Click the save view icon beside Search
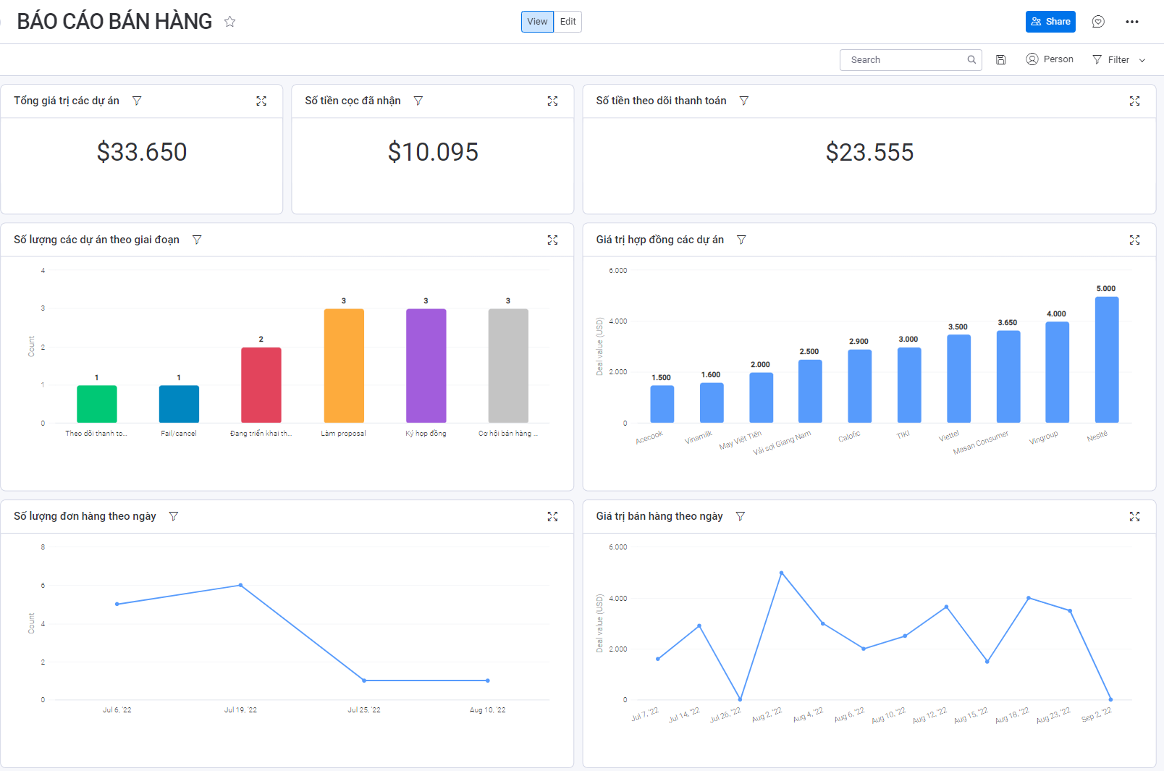This screenshot has height=771, width=1164. coord(1000,60)
